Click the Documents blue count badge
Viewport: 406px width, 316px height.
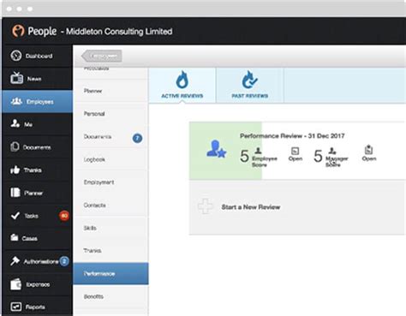(x=137, y=138)
